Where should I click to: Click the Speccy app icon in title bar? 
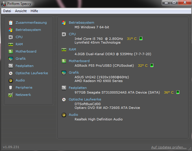click(3, 4)
